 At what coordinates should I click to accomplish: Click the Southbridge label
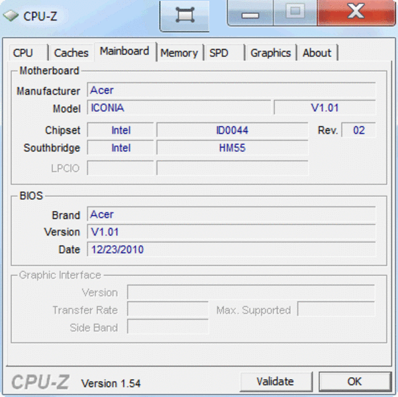(x=52, y=148)
